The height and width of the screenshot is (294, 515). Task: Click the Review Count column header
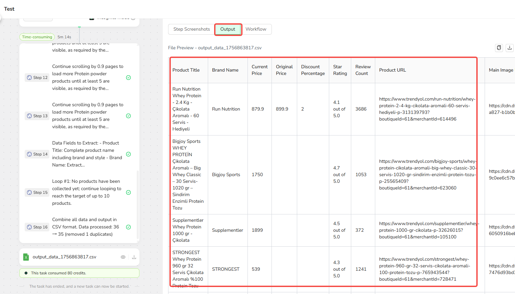point(363,70)
